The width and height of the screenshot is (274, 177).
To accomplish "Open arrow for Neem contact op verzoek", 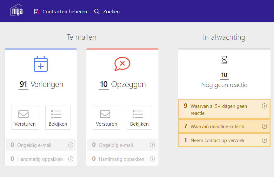I will (x=264, y=140).
